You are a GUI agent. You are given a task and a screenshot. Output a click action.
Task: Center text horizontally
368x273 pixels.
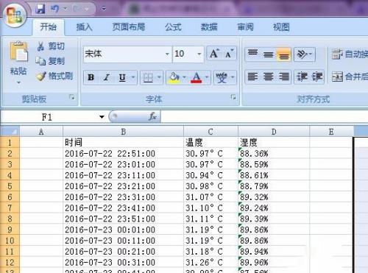tap(268, 77)
